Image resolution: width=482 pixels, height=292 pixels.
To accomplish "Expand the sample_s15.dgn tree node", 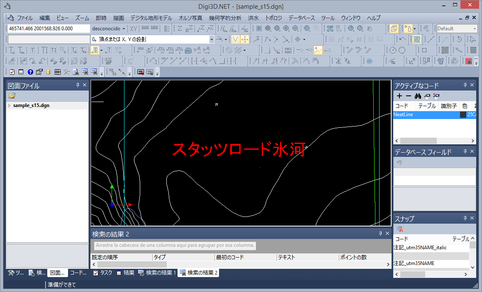I will click(x=10, y=106).
